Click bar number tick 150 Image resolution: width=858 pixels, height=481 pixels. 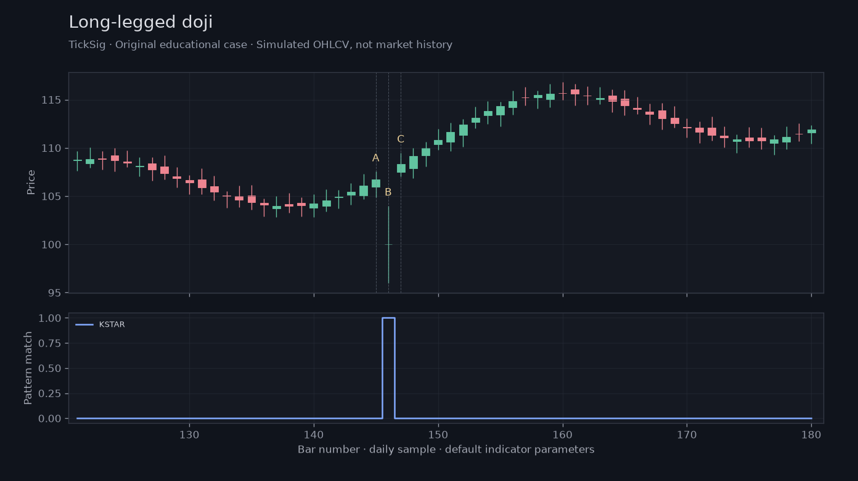coord(438,434)
